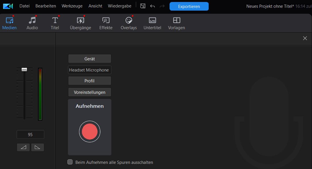This screenshot has width=312, height=169.
Task: Open the Profil settings
Action: tap(90, 81)
